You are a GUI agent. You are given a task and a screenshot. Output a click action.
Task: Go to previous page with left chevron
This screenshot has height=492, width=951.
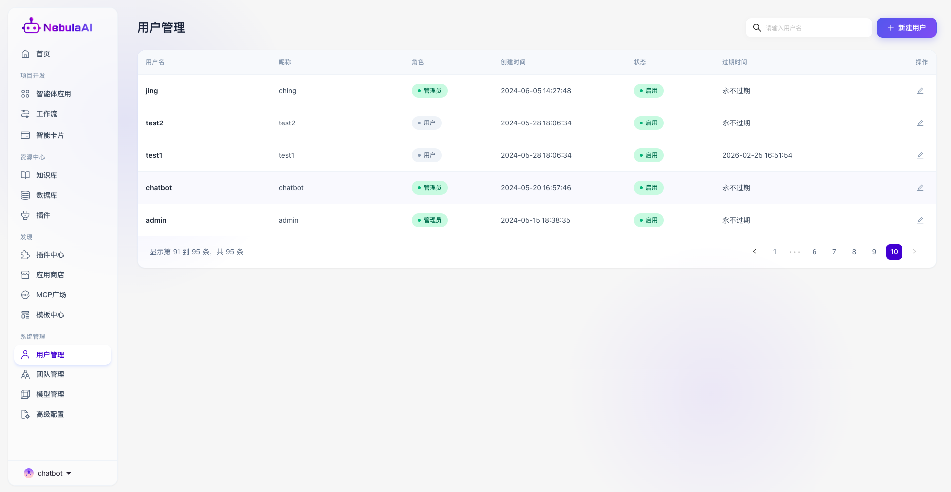pos(754,252)
